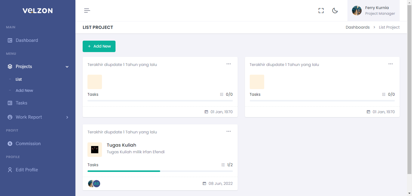The width and height of the screenshot is (412, 196).
Task: Open the Tugas Kuliah project thumbnail
Action: point(95,150)
